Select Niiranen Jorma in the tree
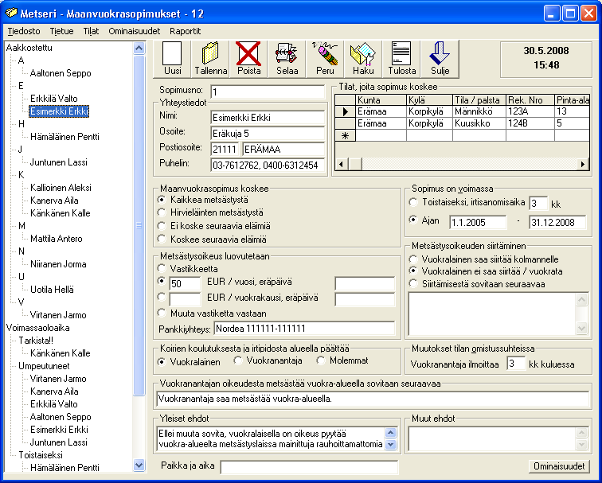 coord(58,264)
